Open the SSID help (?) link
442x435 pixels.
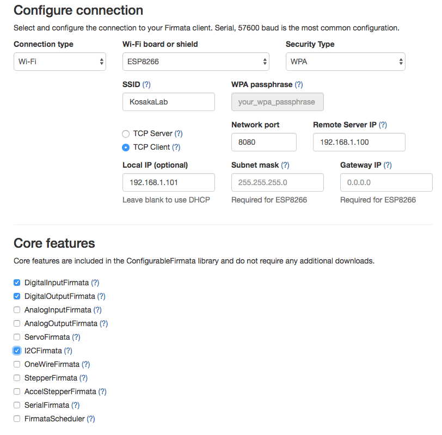tap(146, 84)
